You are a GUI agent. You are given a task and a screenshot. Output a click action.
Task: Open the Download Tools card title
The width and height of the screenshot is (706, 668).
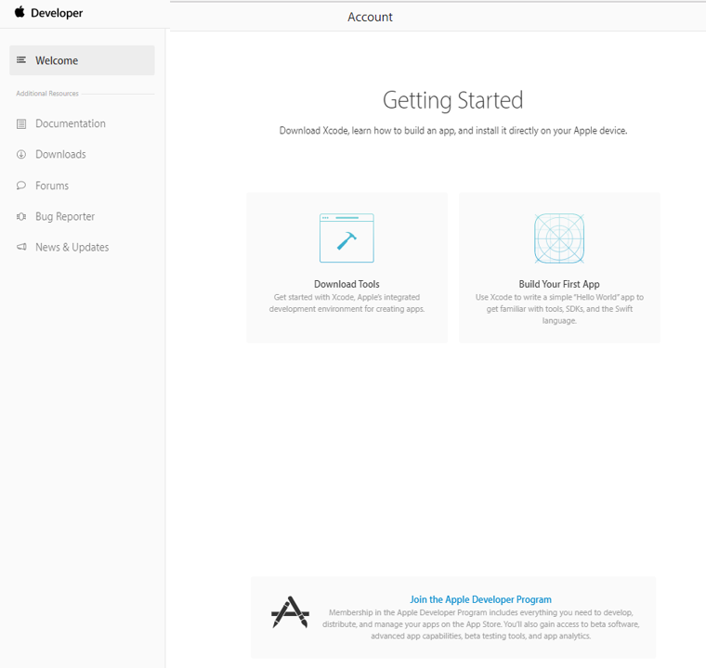[346, 284]
